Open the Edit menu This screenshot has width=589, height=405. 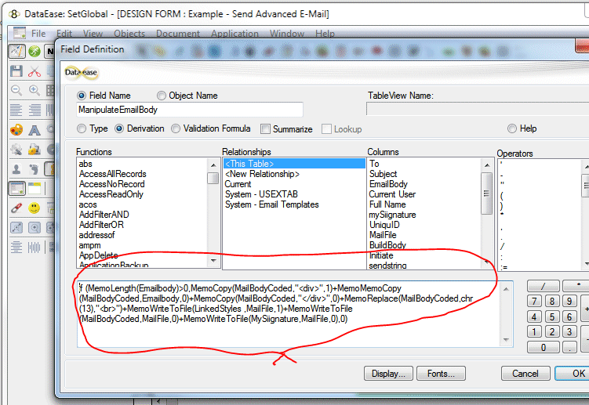pos(64,34)
